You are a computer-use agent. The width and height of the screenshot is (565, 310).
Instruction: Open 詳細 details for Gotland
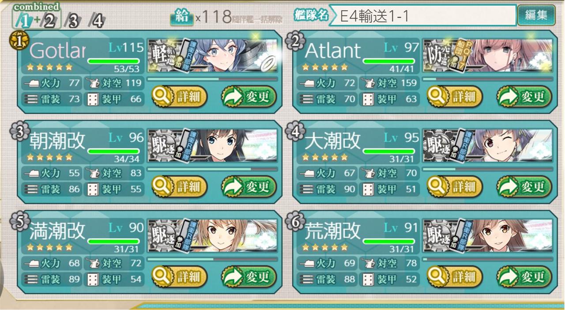coord(179,97)
